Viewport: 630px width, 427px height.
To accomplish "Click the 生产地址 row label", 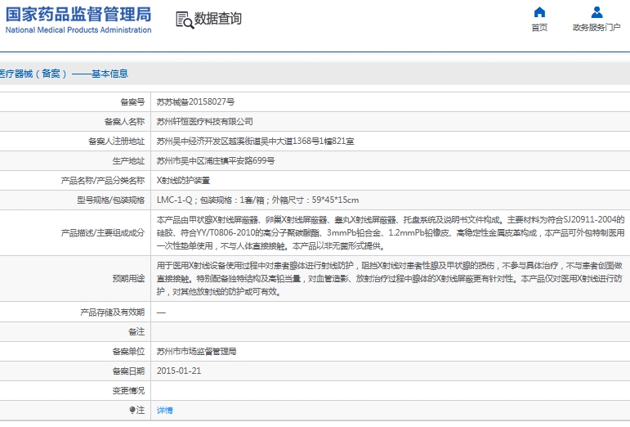I will pyautogui.click(x=128, y=161).
